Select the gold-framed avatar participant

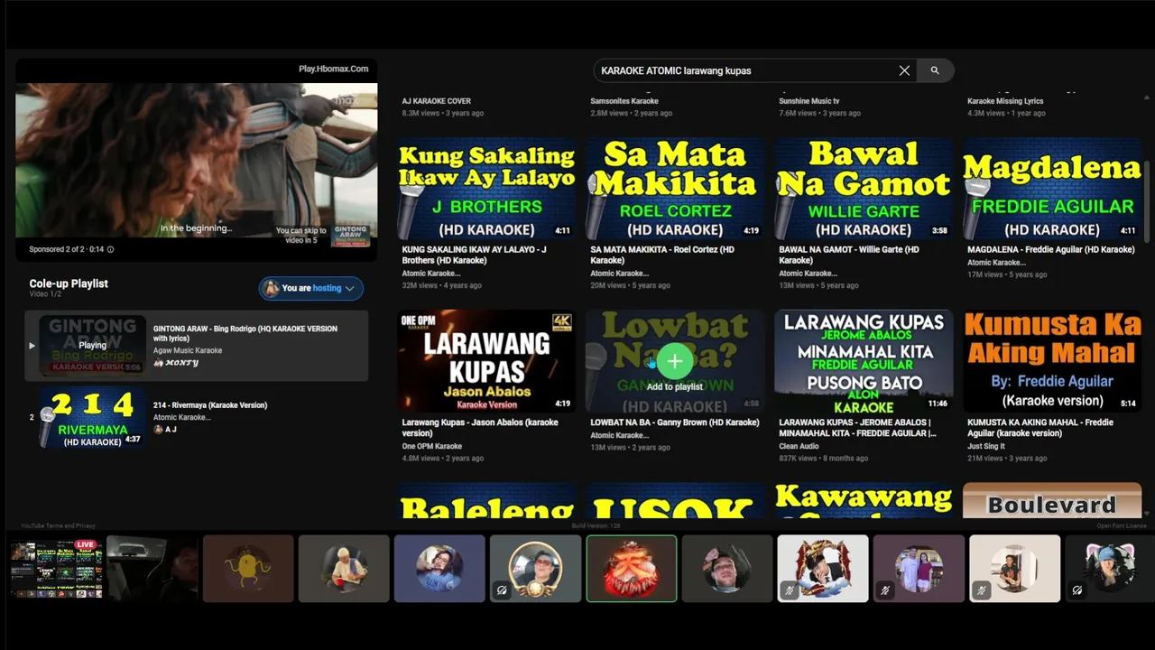535,569
